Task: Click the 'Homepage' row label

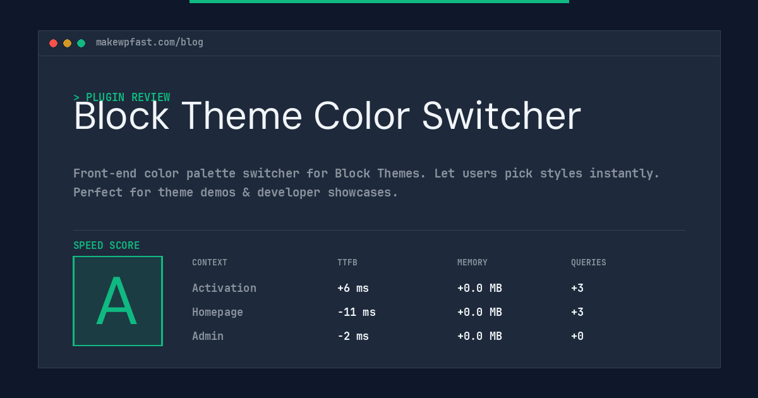Action: point(217,312)
